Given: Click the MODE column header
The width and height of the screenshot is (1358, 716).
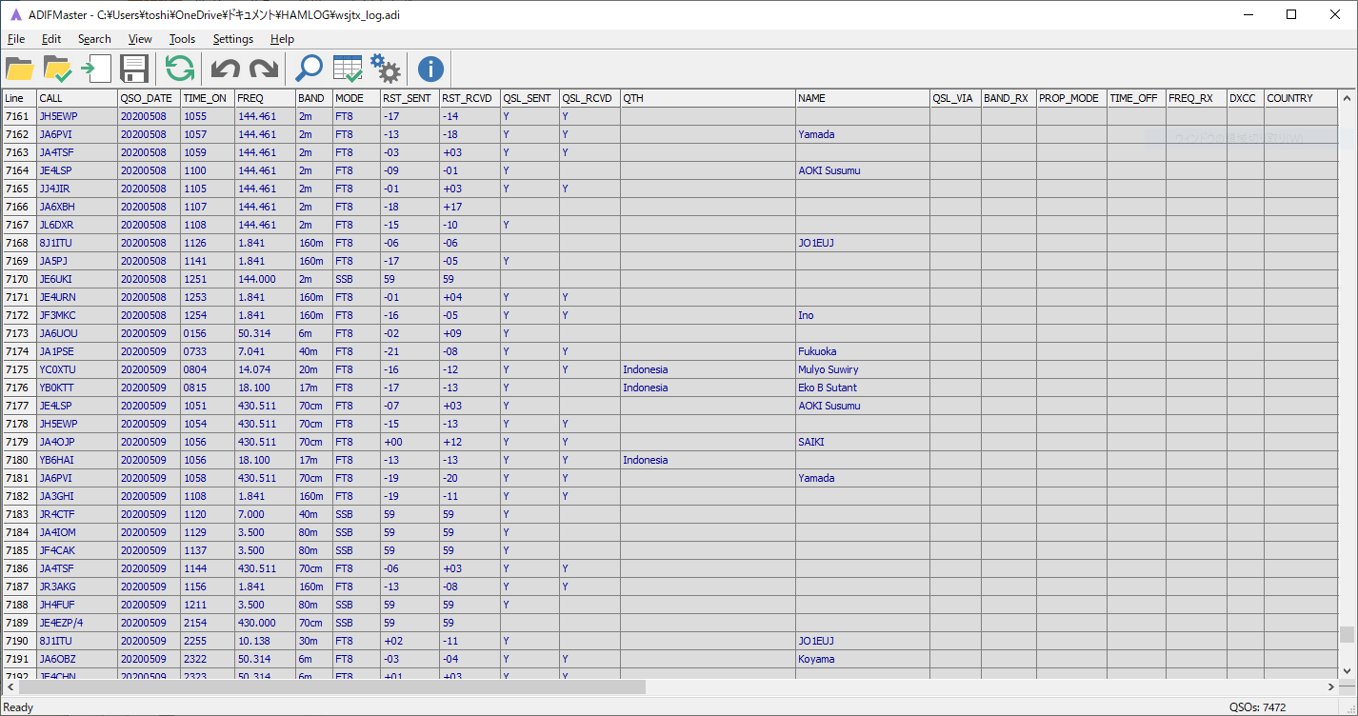Looking at the screenshot, I should click(357, 98).
